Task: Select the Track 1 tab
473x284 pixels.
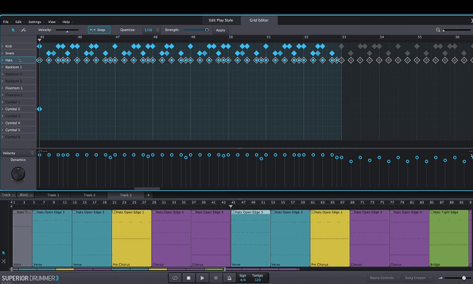Action: pos(53,195)
